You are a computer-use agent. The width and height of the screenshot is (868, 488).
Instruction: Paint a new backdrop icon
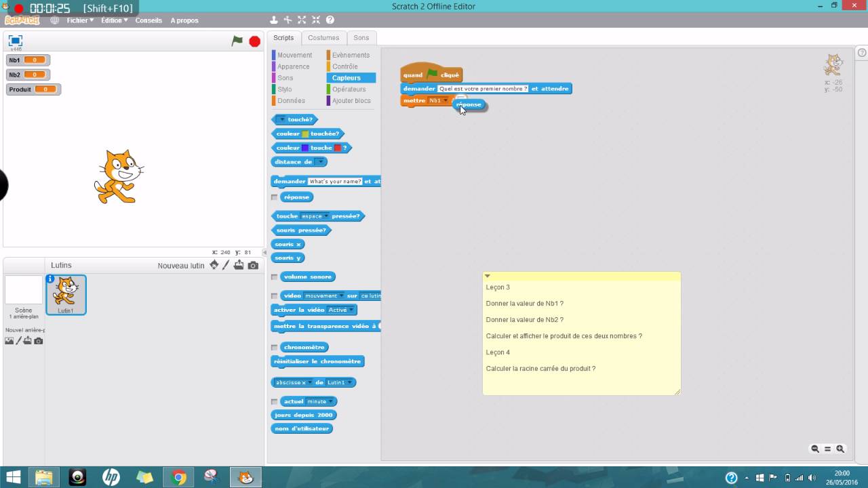18,341
